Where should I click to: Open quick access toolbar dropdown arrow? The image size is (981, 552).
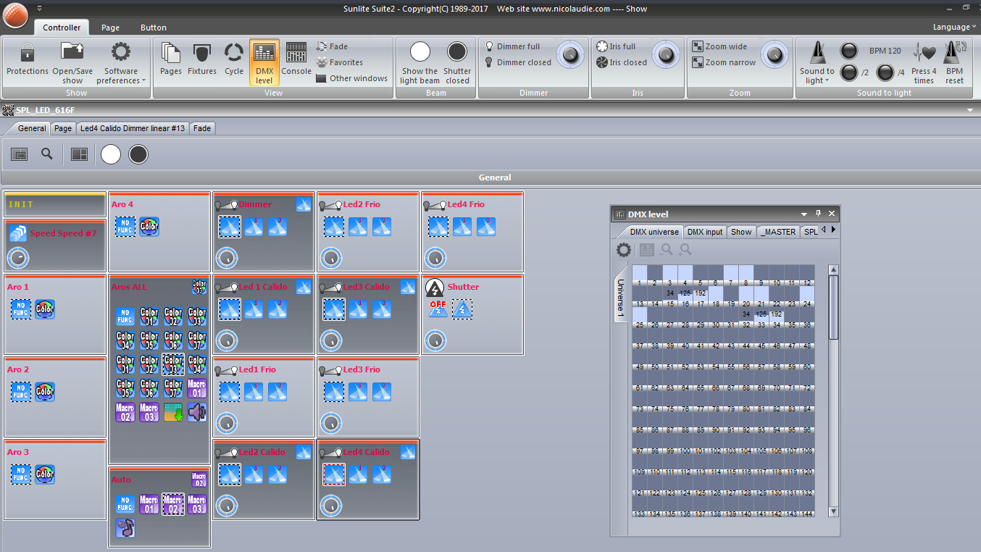click(x=39, y=9)
